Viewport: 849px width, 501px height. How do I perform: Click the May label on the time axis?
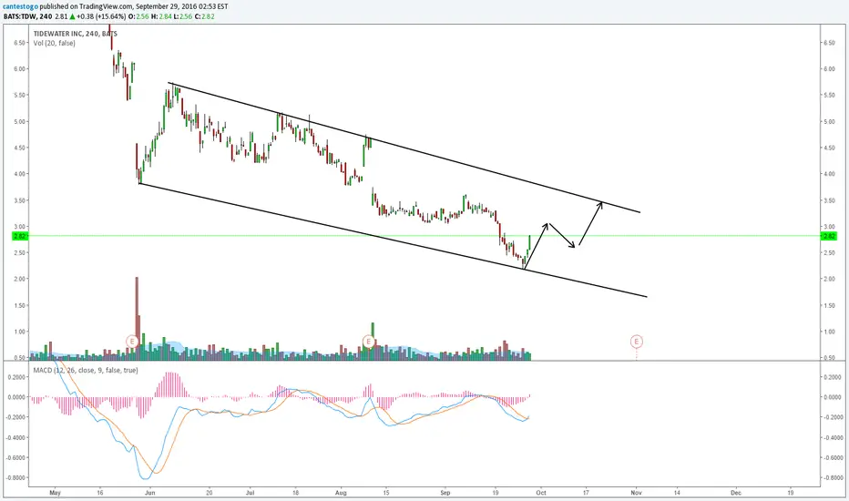coord(55,493)
